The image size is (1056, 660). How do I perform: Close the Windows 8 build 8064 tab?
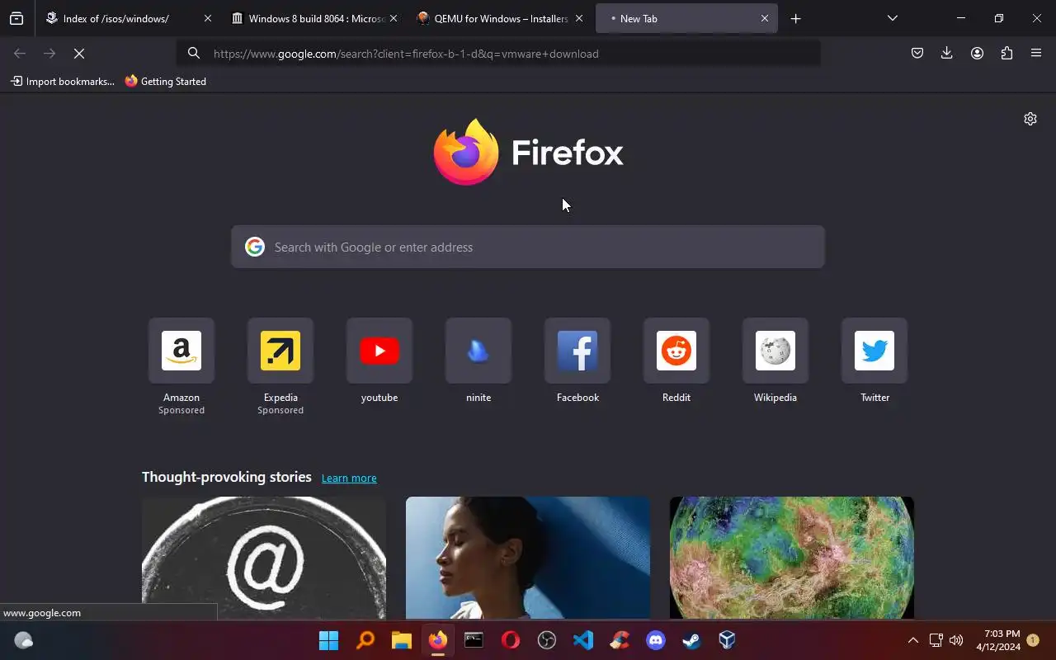[394, 18]
